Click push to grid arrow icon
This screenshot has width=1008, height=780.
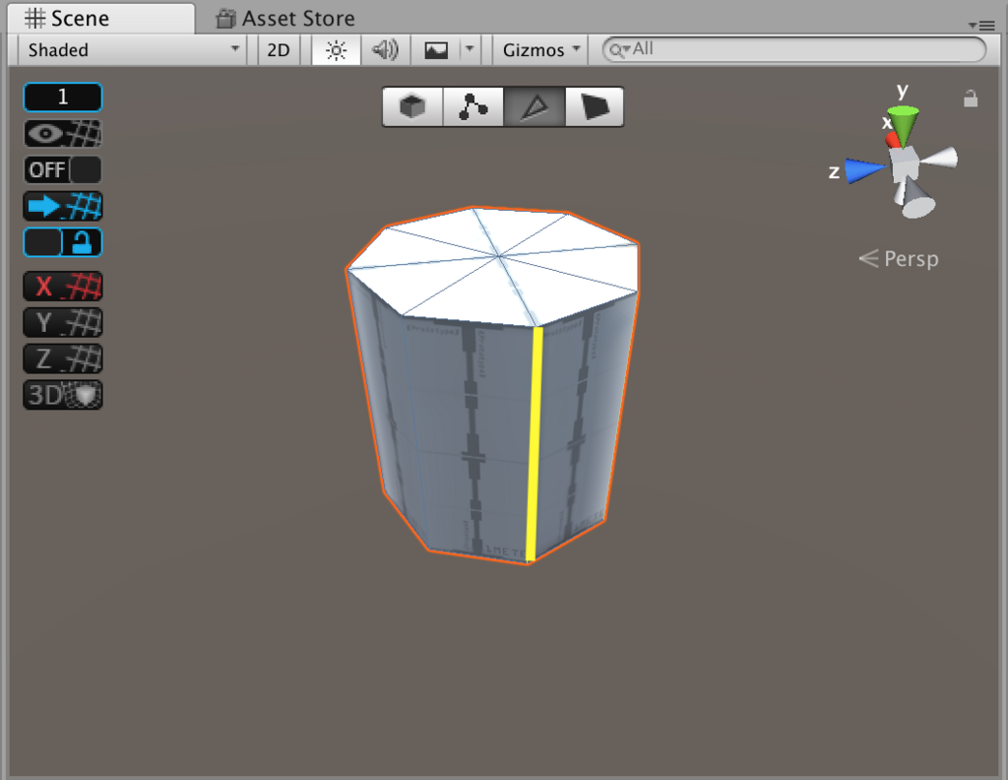63,207
